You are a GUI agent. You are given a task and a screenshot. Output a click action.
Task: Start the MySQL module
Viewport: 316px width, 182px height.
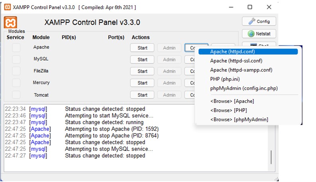142,59
